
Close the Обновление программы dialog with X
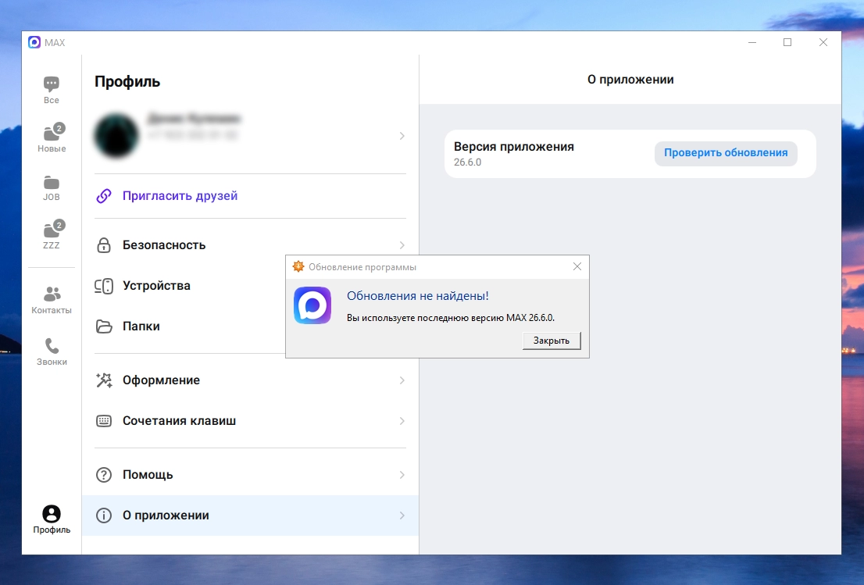tap(577, 266)
